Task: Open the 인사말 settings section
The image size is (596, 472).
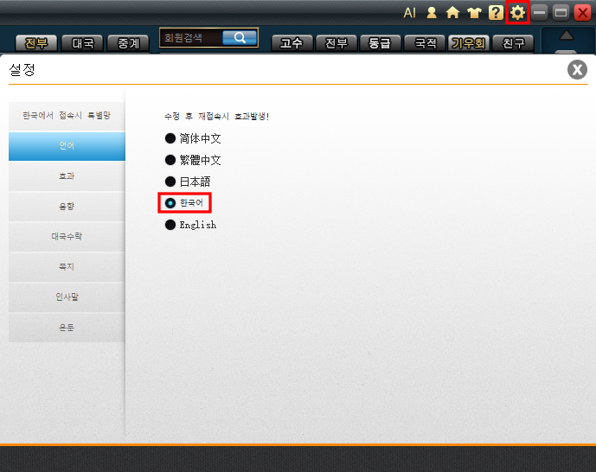Action: (x=67, y=297)
